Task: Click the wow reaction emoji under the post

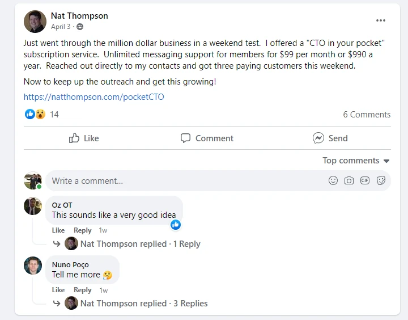Action: (x=40, y=114)
